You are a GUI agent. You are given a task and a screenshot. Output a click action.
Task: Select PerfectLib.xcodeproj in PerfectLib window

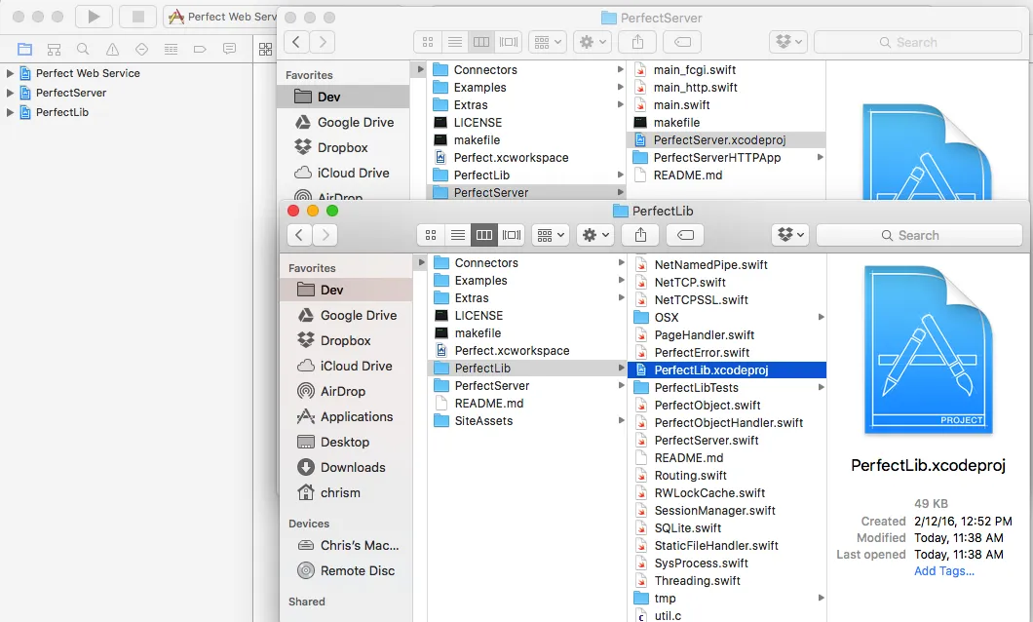727,370
